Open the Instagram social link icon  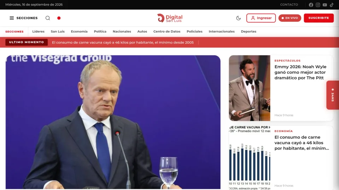pos(318,5)
